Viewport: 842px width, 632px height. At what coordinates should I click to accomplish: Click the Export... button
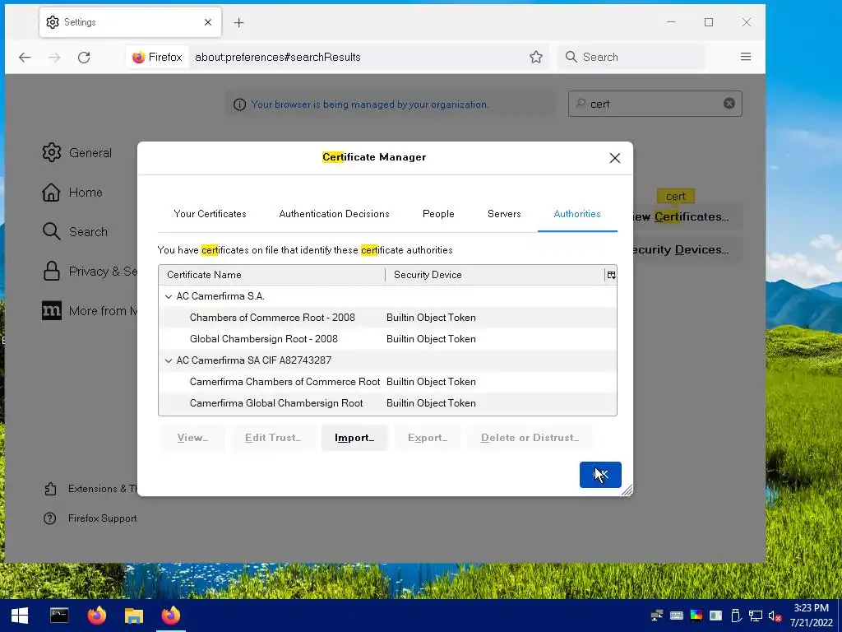(428, 438)
